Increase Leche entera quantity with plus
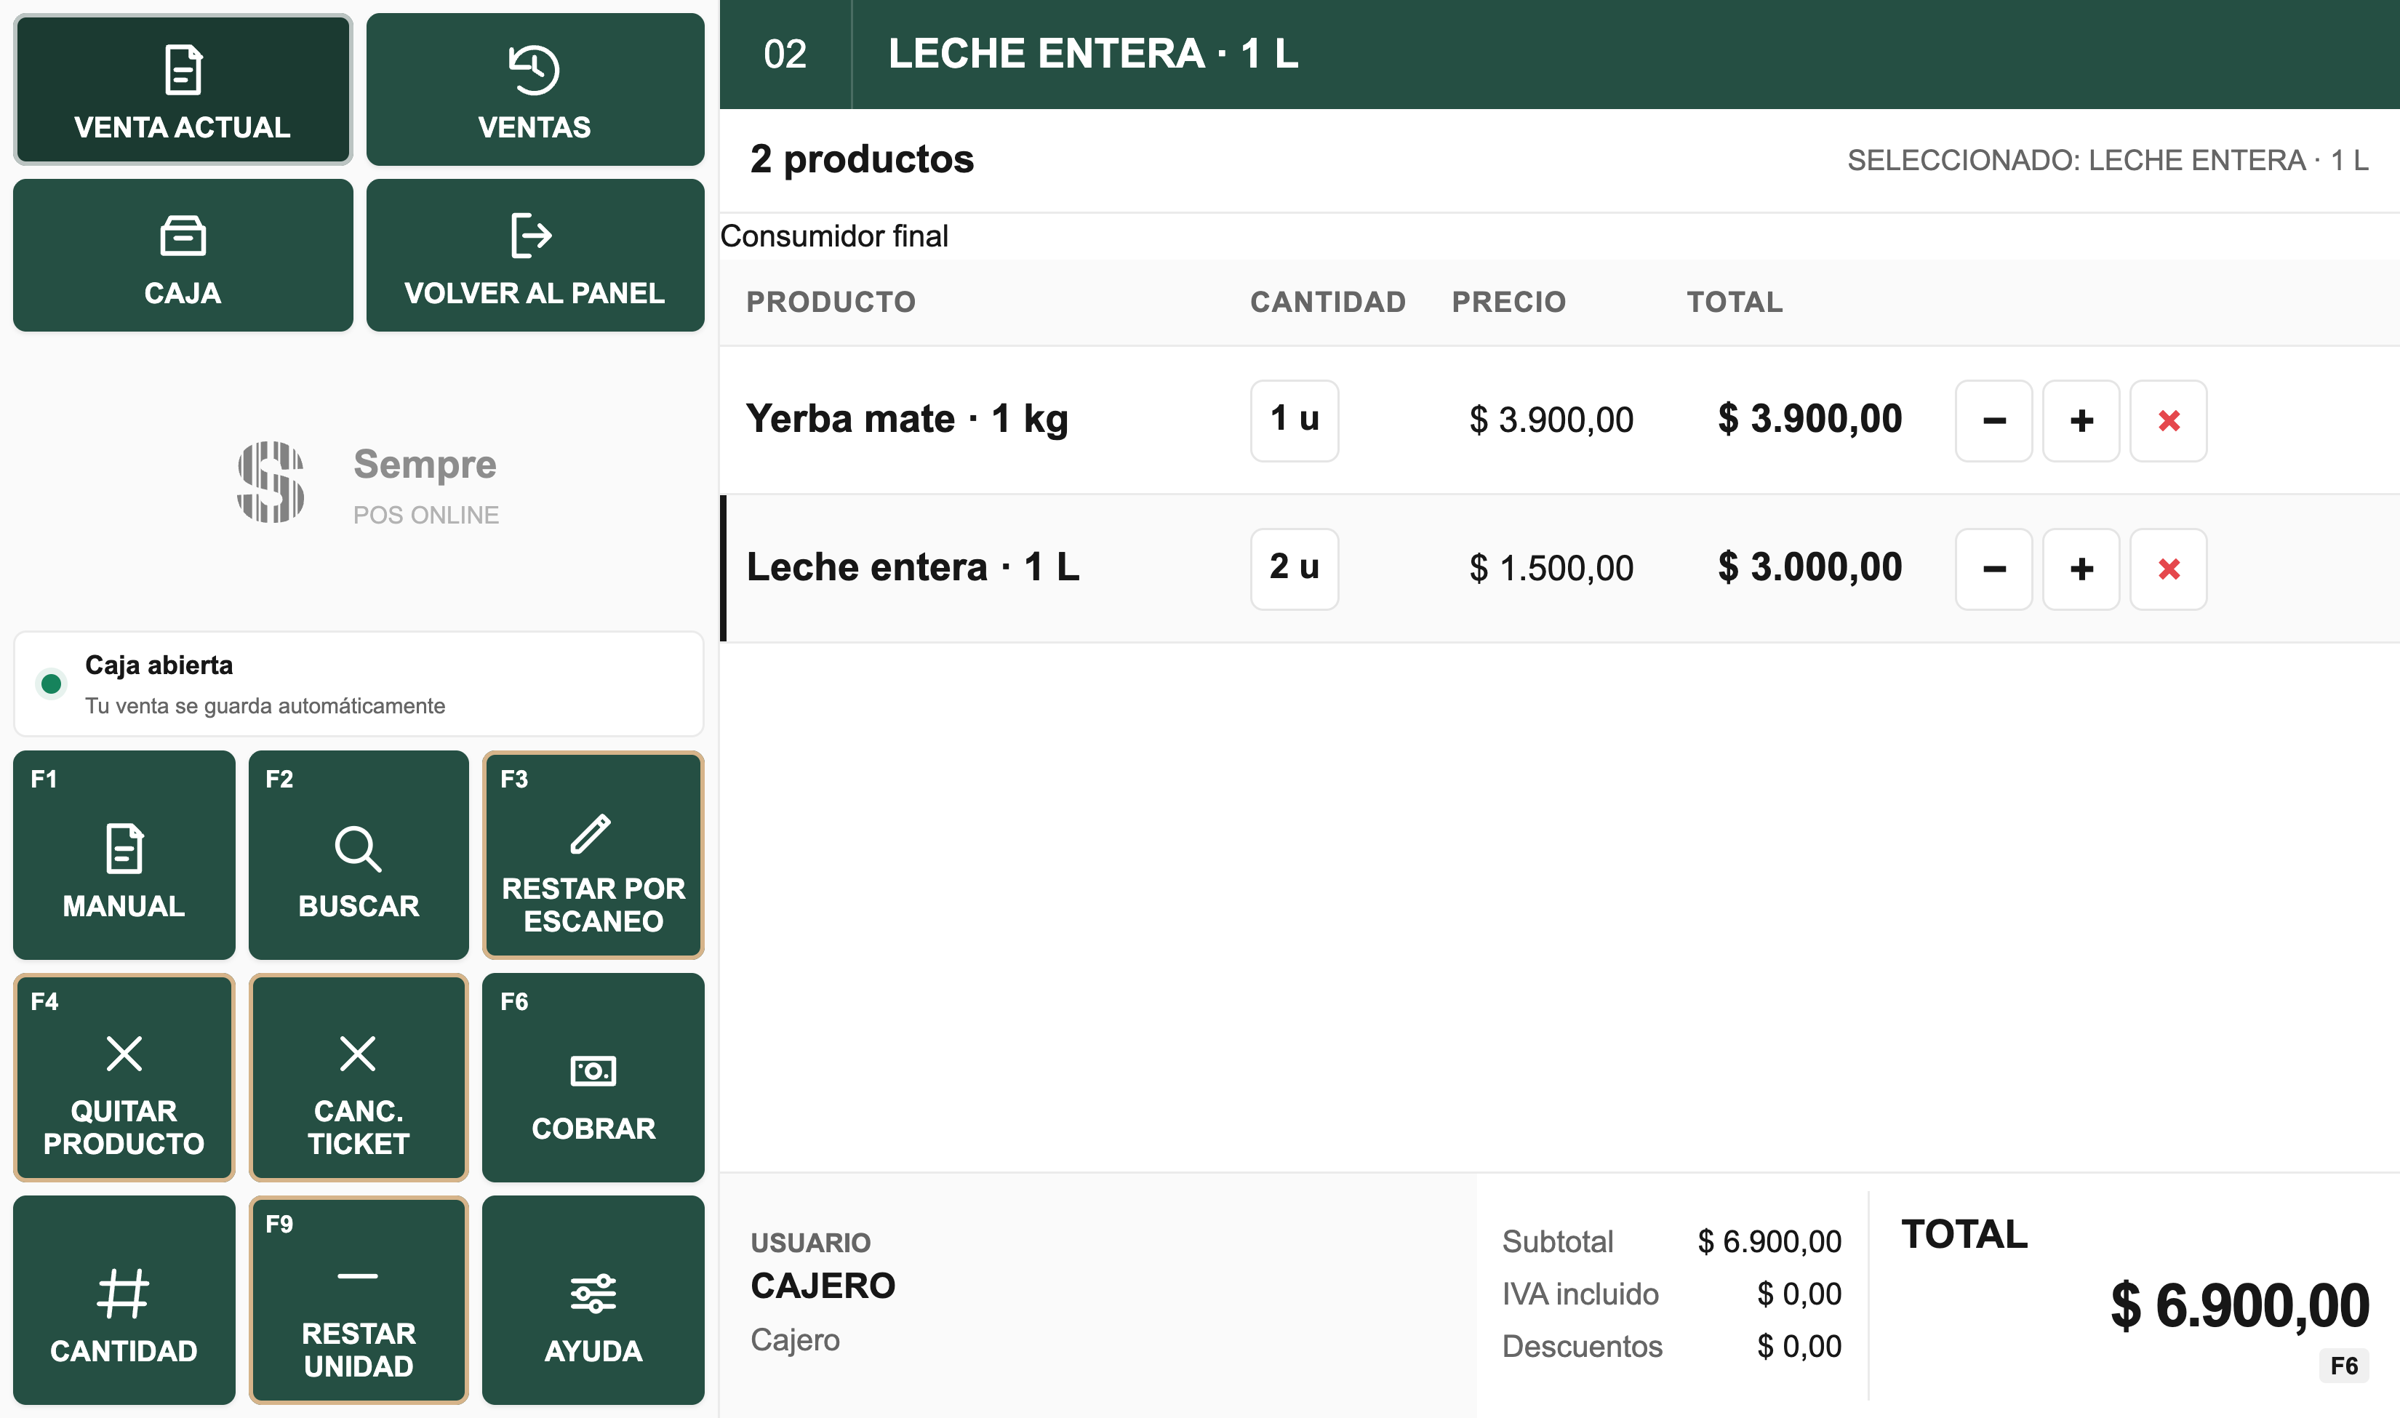The image size is (2400, 1418). 2081,569
